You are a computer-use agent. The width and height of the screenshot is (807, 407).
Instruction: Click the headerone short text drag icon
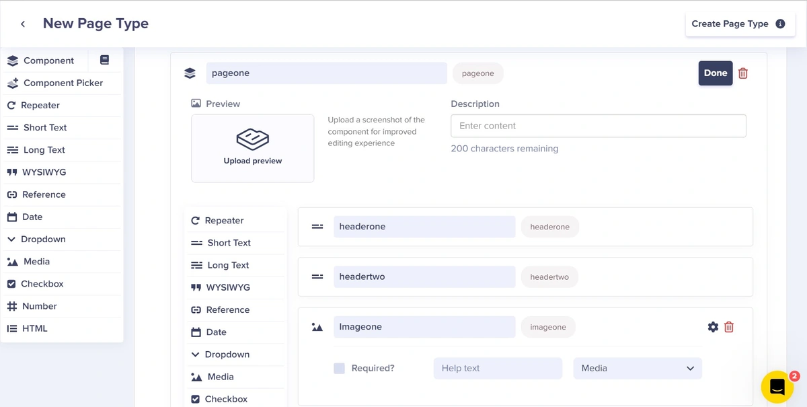coord(317,227)
